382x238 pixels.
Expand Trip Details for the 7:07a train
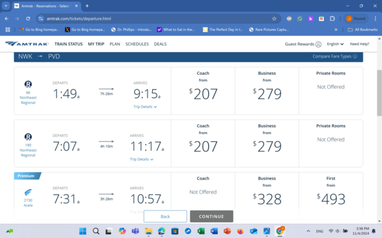[142, 159]
